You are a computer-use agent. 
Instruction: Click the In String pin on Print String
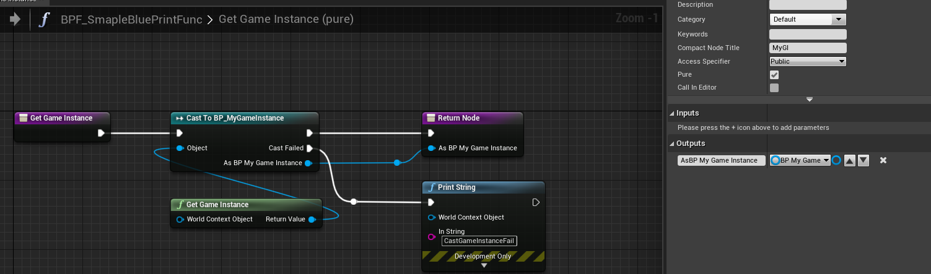(432, 236)
